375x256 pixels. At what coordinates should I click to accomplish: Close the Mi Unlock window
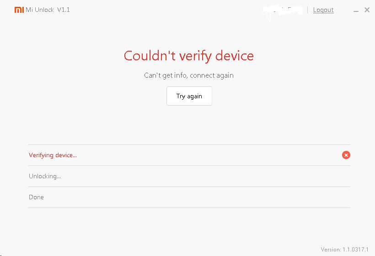click(367, 10)
